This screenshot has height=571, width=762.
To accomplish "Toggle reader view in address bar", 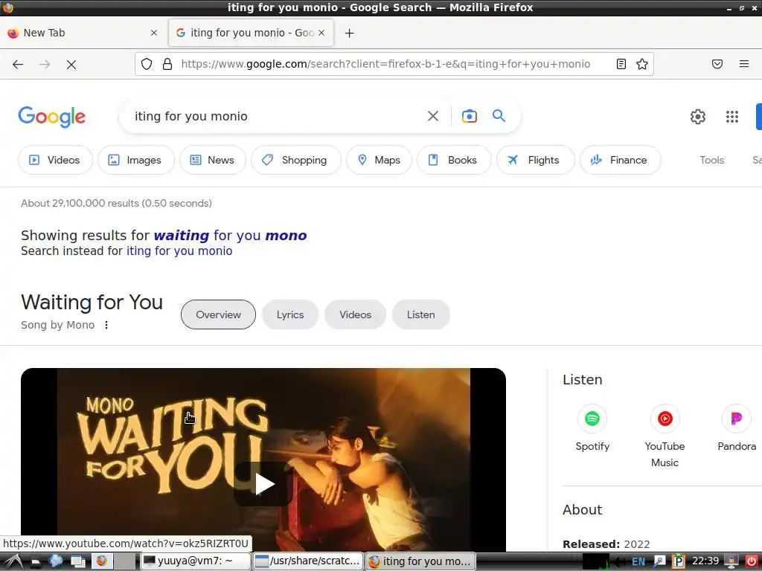I will coord(621,64).
